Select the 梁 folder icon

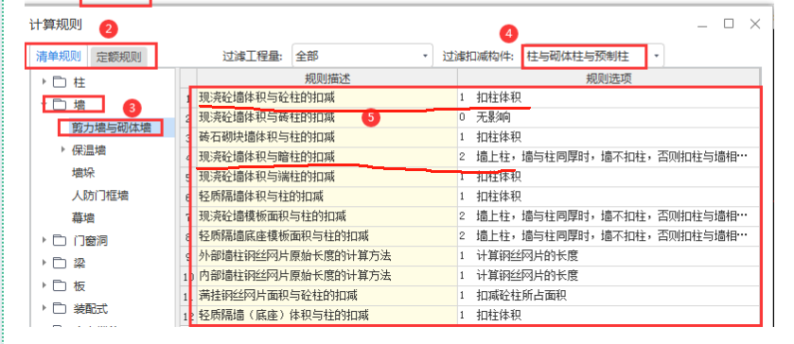(x=60, y=263)
